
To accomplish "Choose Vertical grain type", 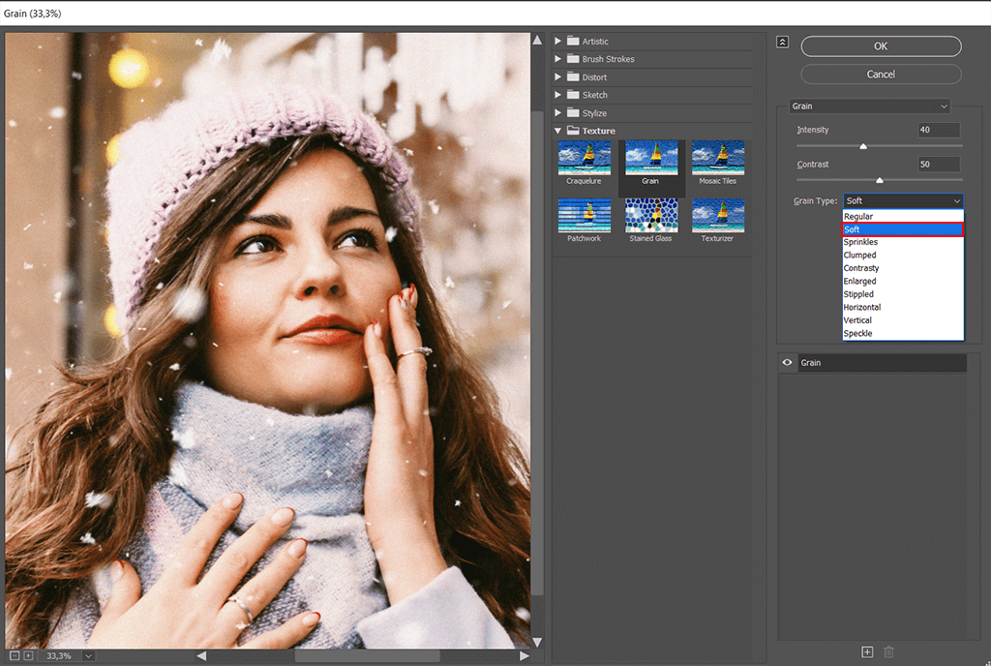I will [x=903, y=320].
